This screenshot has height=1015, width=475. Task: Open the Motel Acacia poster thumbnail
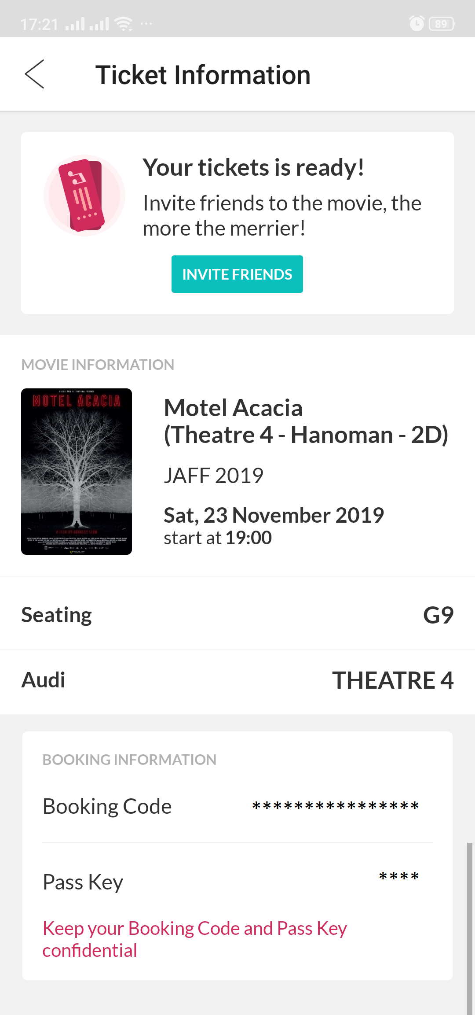tap(77, 471)
